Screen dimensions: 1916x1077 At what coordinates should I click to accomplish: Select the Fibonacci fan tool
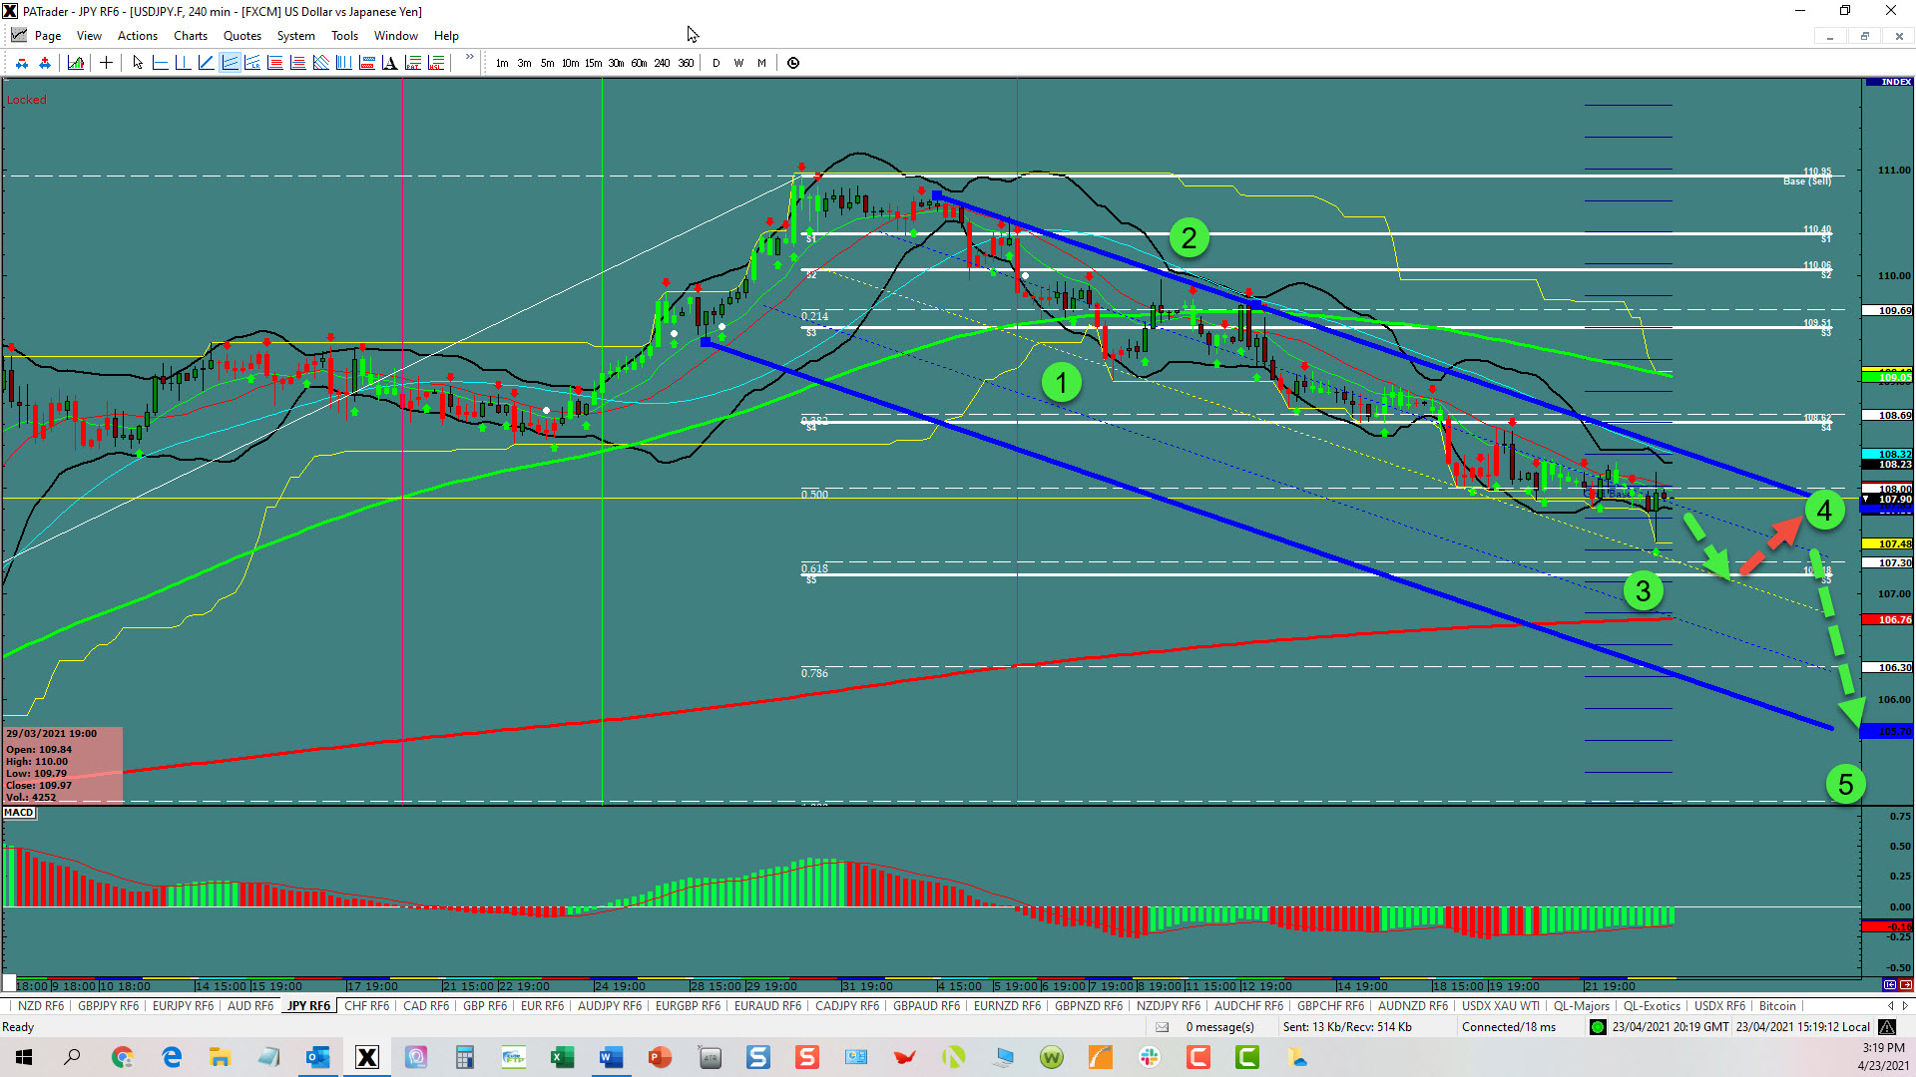(321, 63)
